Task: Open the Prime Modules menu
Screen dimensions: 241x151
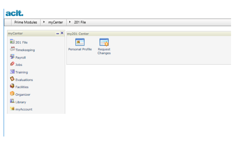Action: 26,22
